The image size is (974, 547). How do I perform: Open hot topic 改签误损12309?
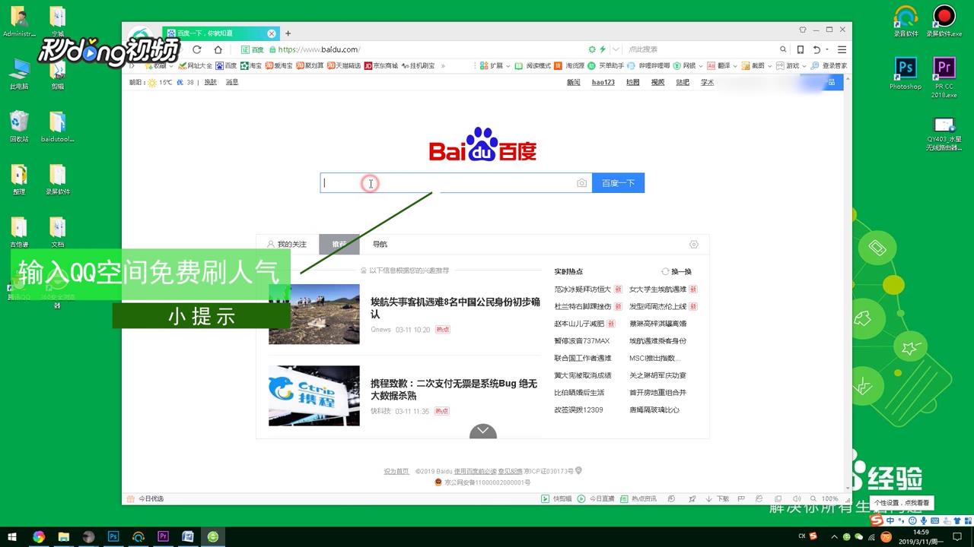tap(578, 409)
